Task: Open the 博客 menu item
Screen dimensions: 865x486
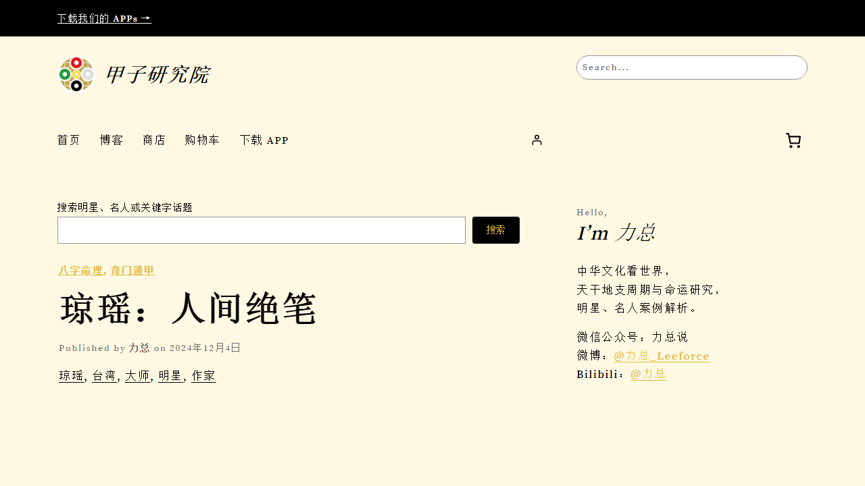Action: (x=112, y=140)
